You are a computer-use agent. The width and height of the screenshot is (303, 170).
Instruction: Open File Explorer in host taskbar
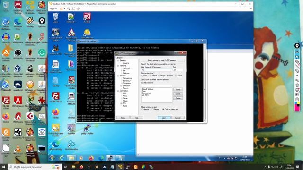click(74, 167)
